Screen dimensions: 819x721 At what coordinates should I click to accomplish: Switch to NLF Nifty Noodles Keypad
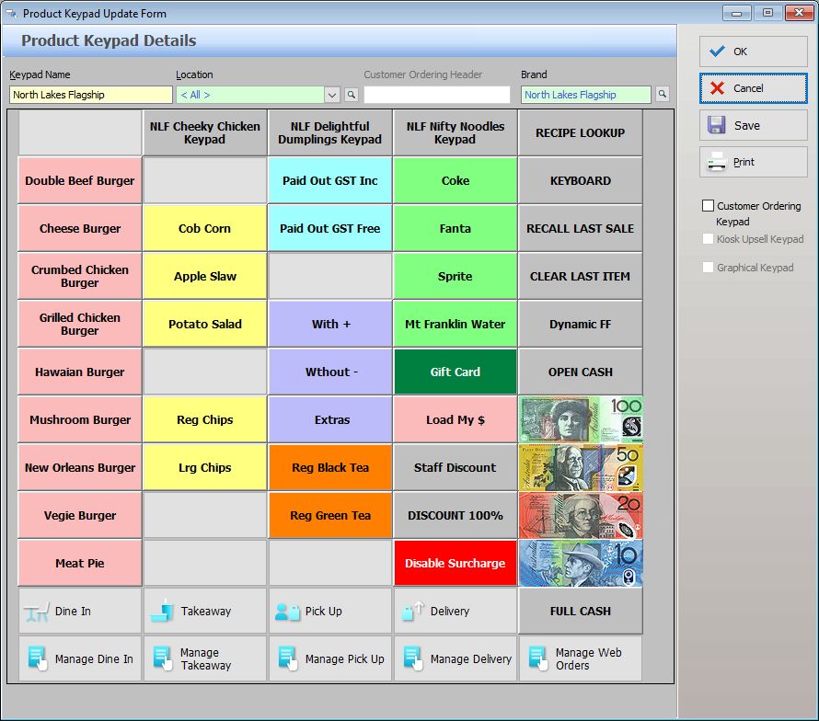(x=456, y=133)
